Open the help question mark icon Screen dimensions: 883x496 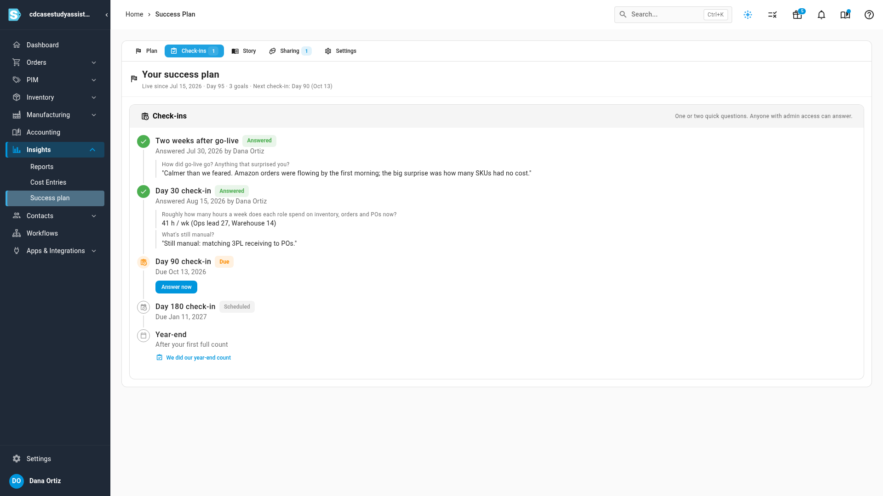click(869, 15)
